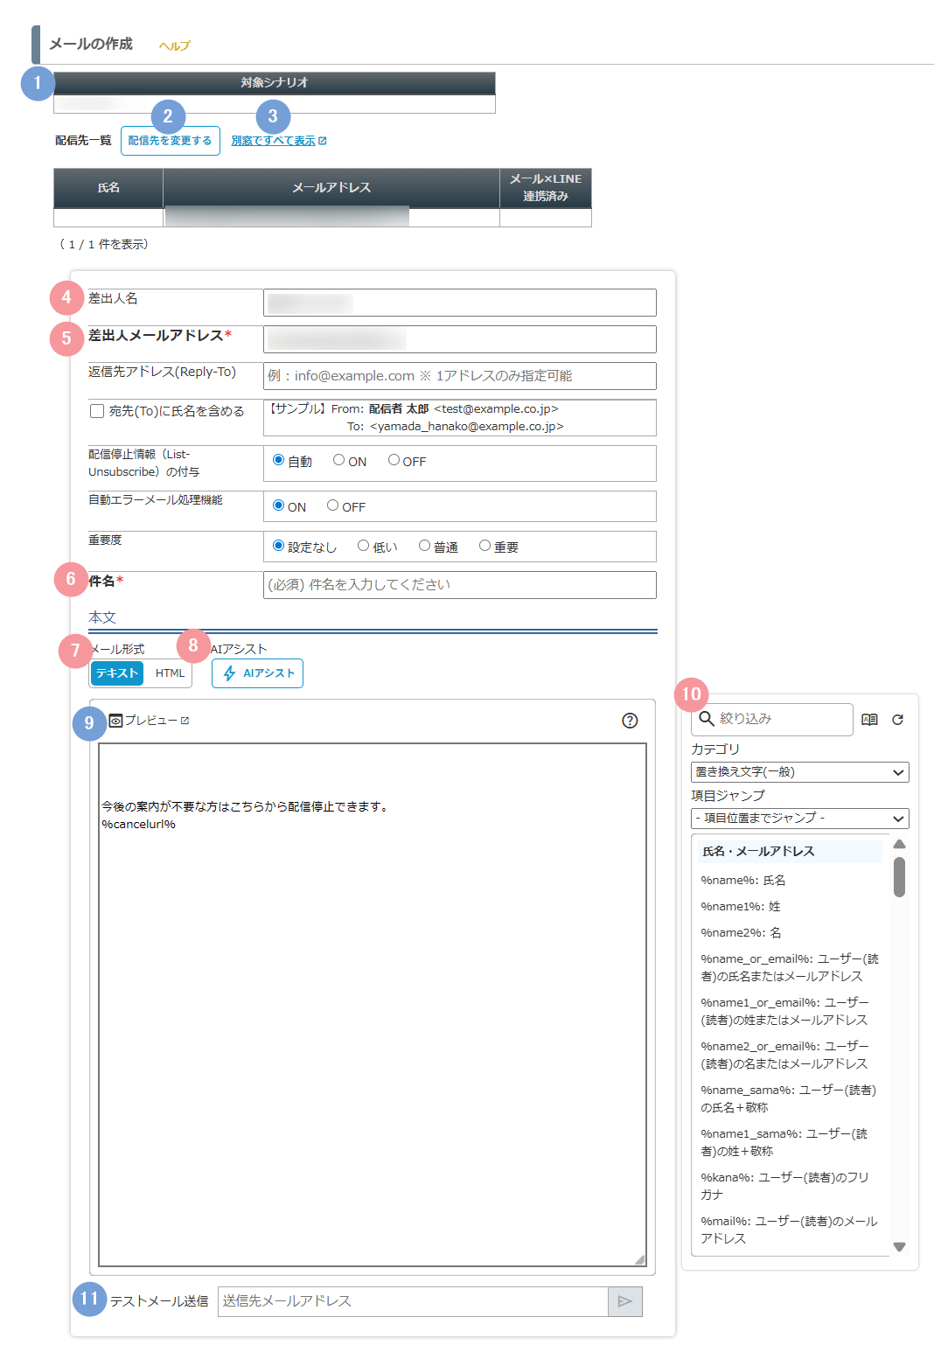The image size is (934, 1366).
Task: Set 重要度 to 重要
Action: coord(484,546)
